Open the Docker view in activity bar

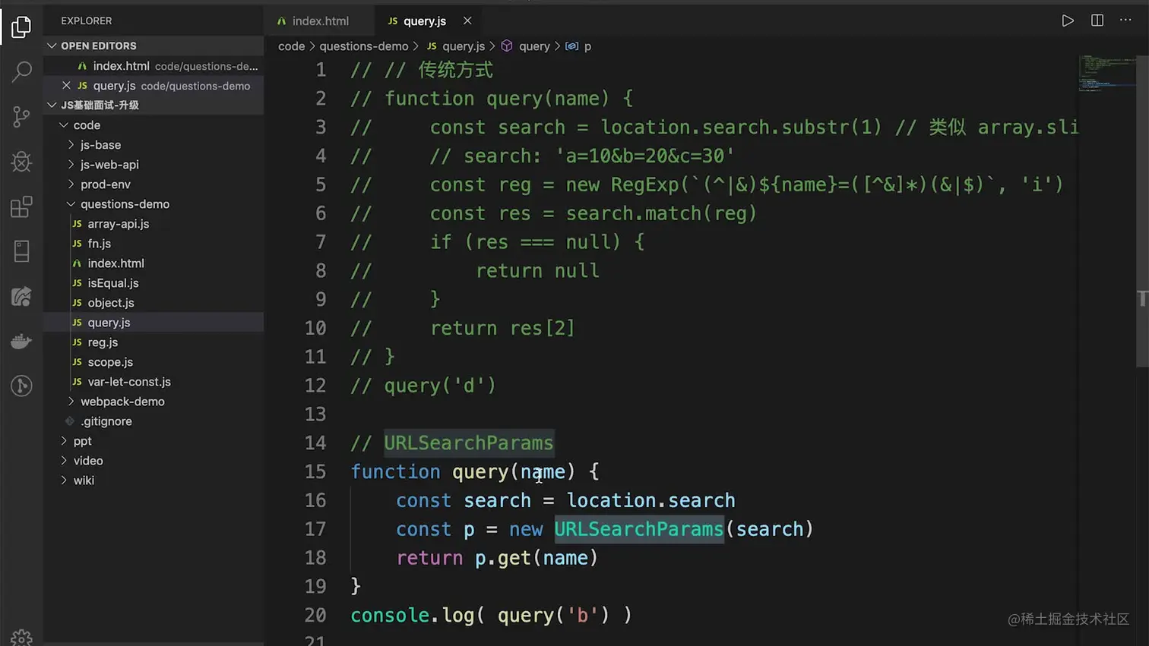pos(21,341)
